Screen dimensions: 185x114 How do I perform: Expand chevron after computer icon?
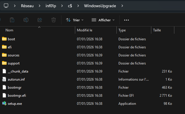coord(15,6)
